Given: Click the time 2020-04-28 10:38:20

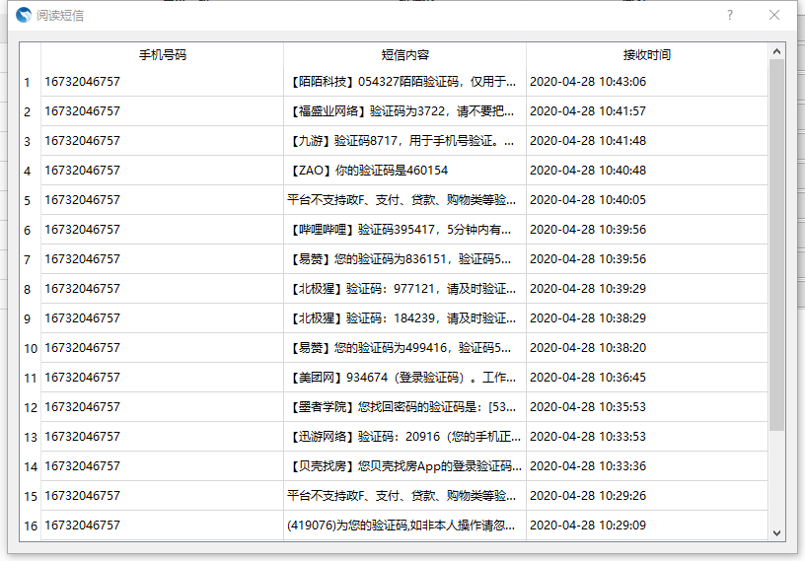Looking at the screenshot, I should point(588,348).
